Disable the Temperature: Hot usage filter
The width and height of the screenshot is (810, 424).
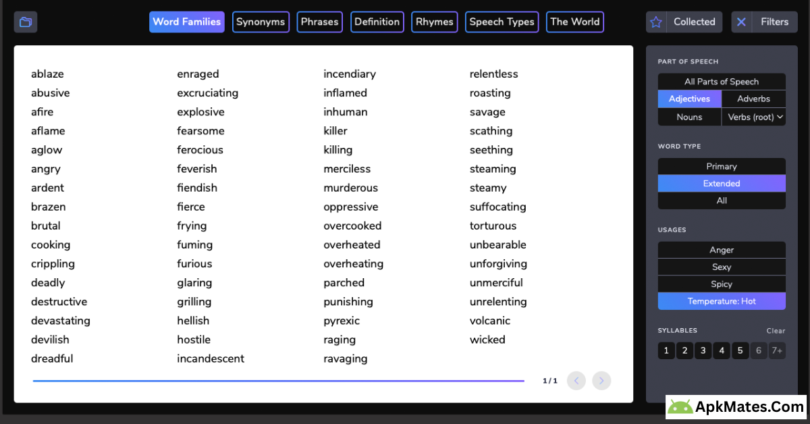[x=721, y=300]
